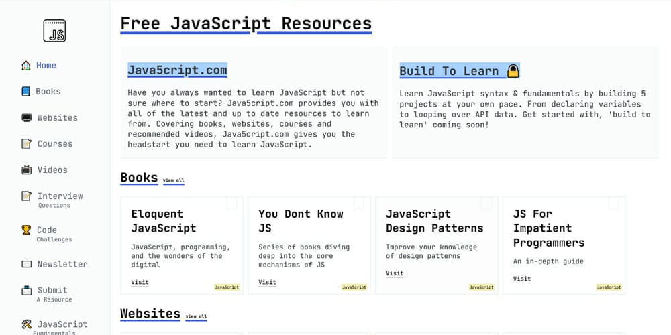671x335 pixels.
Task: Click the Code Challenges trophy icon
Action: point(26,230)
